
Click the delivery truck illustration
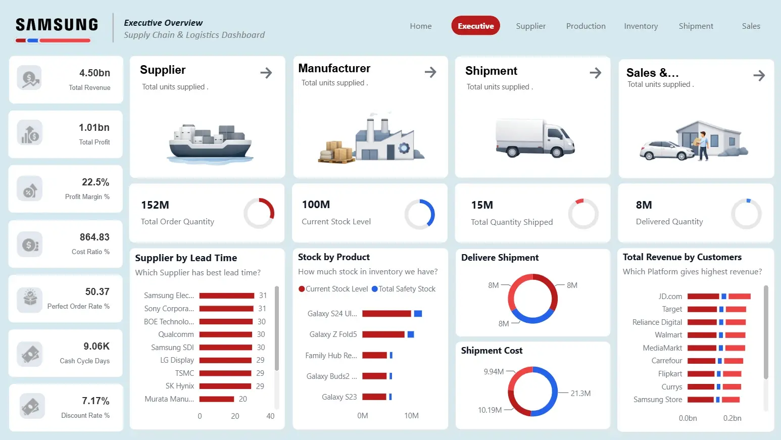click(535, 138)
